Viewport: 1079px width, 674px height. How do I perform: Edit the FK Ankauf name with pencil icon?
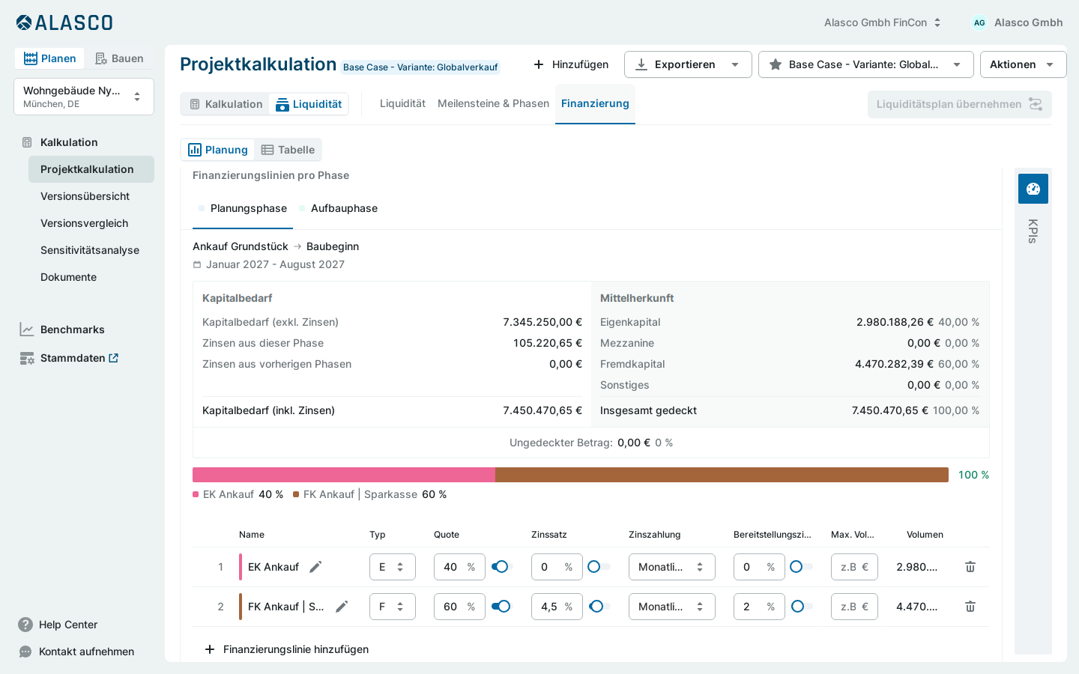(x=342, y=607)
